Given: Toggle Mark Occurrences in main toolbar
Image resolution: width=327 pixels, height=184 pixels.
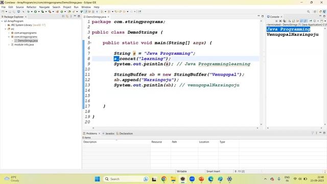Looking at the screenshot, I should pyautogui.click(x=85, y=12).
